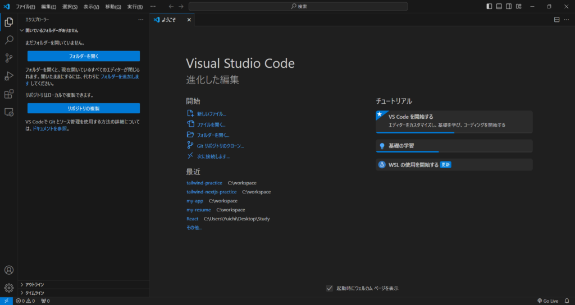The width and height of the screenshot is (575, 305).
Task: Open the ファイル menu
Action: [25, 7]
